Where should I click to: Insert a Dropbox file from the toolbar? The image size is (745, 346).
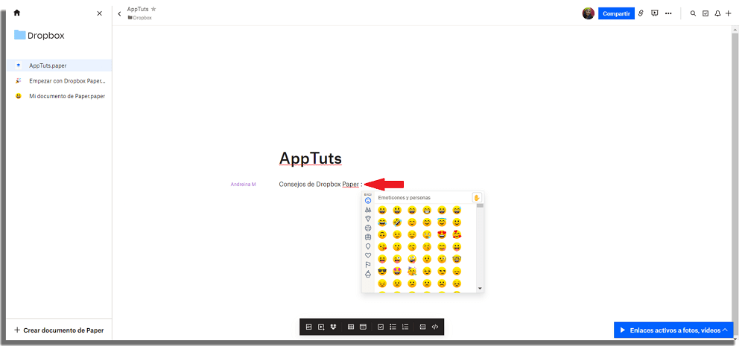pos(334,327)
